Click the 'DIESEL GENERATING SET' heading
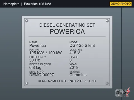134x100 pixels. coord(67,25)
